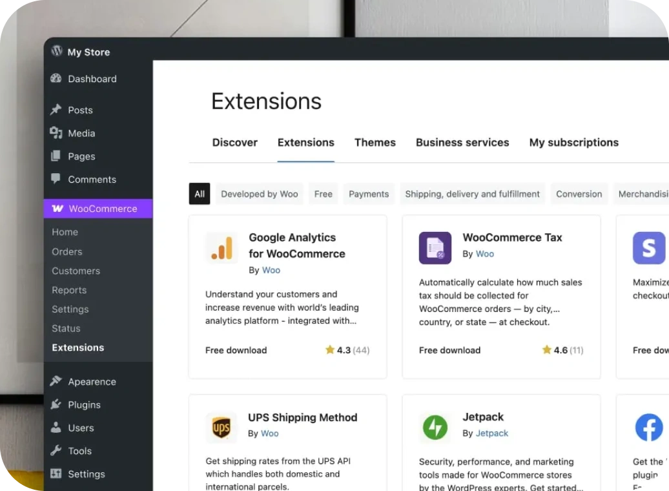Open Comments menu item

coord(92,180)
